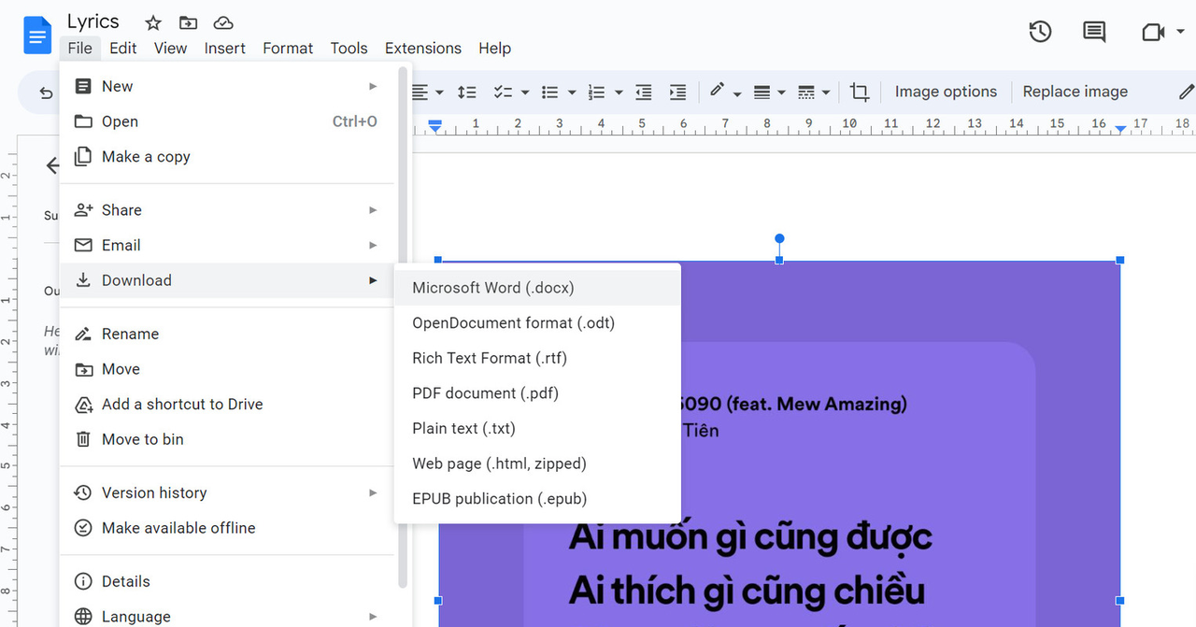Pick EPUB publication (.epub) format

(x=537, y=499)
